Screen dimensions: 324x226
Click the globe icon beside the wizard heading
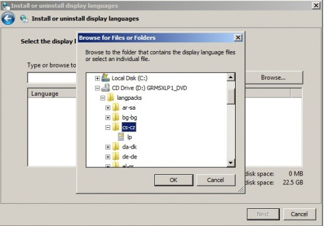point(24,19)
